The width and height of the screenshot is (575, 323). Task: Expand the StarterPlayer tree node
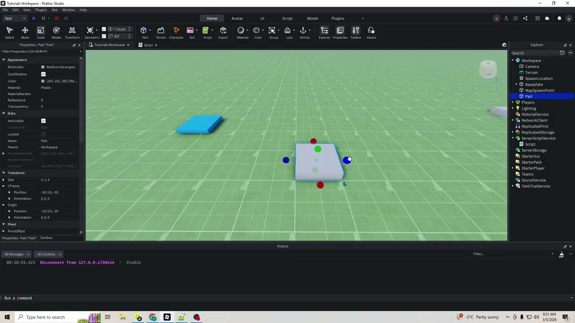tap(513, 168)
